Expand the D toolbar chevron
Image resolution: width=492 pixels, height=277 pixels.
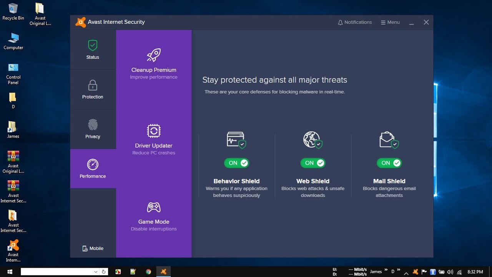pyautogui.click(x=399, y=270)
